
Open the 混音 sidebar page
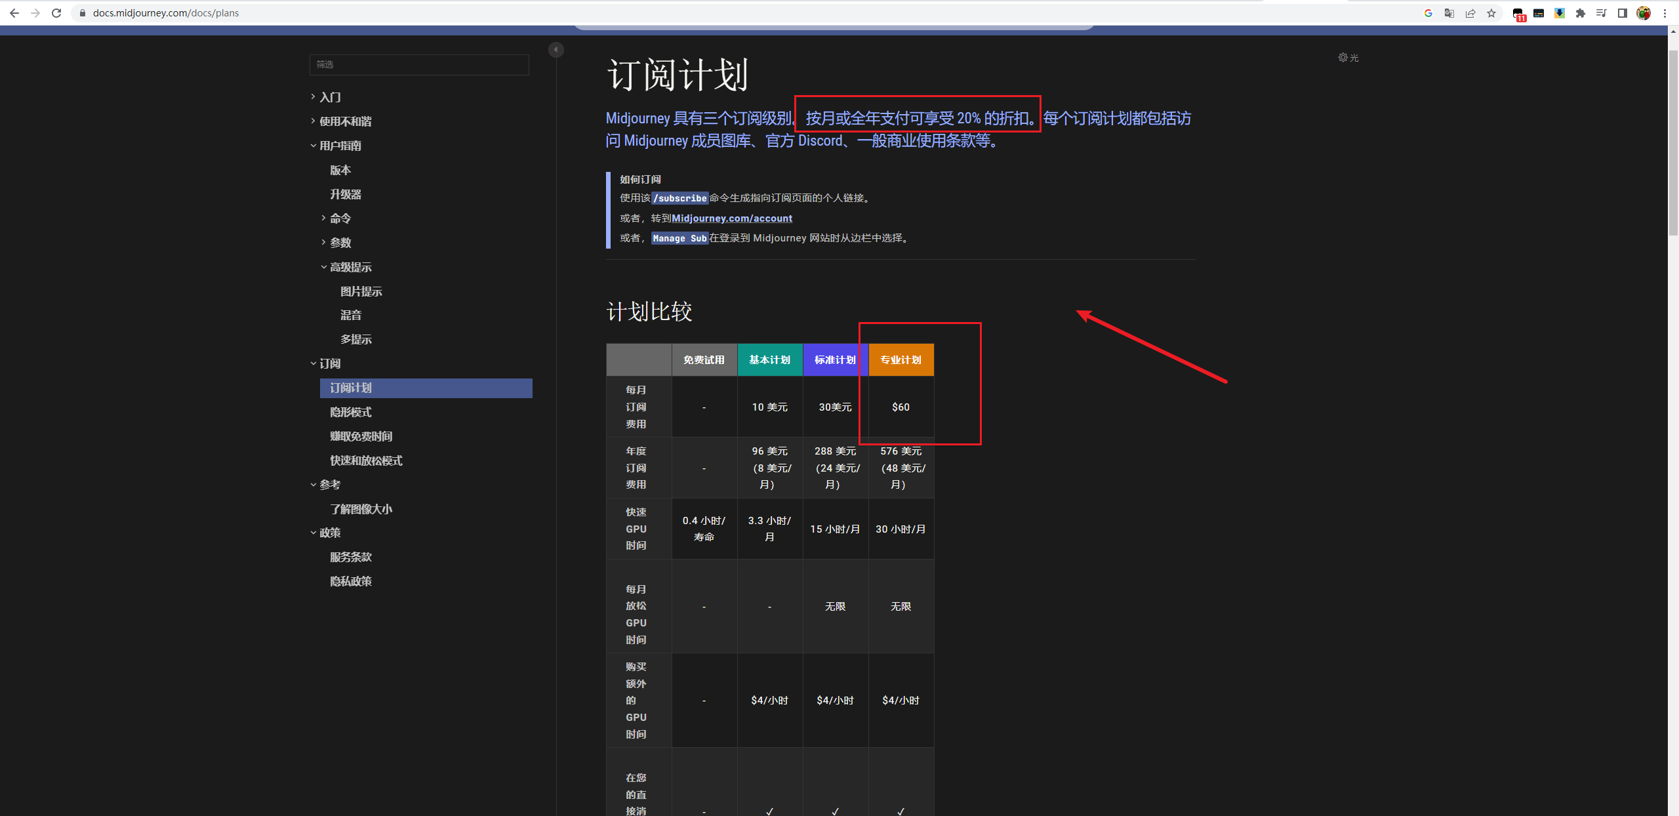351,315
